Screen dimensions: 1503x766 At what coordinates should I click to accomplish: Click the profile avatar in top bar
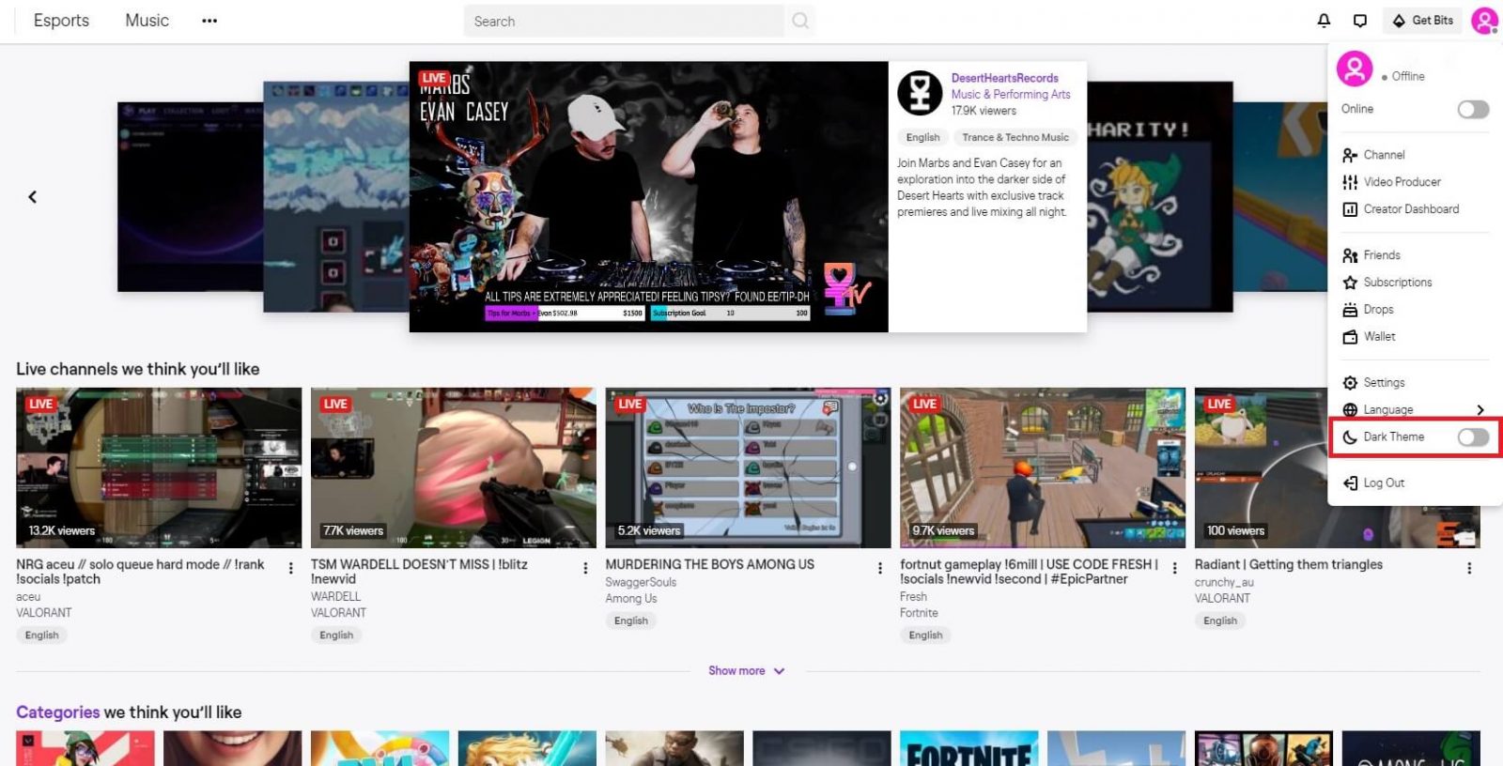(1484, 21)
